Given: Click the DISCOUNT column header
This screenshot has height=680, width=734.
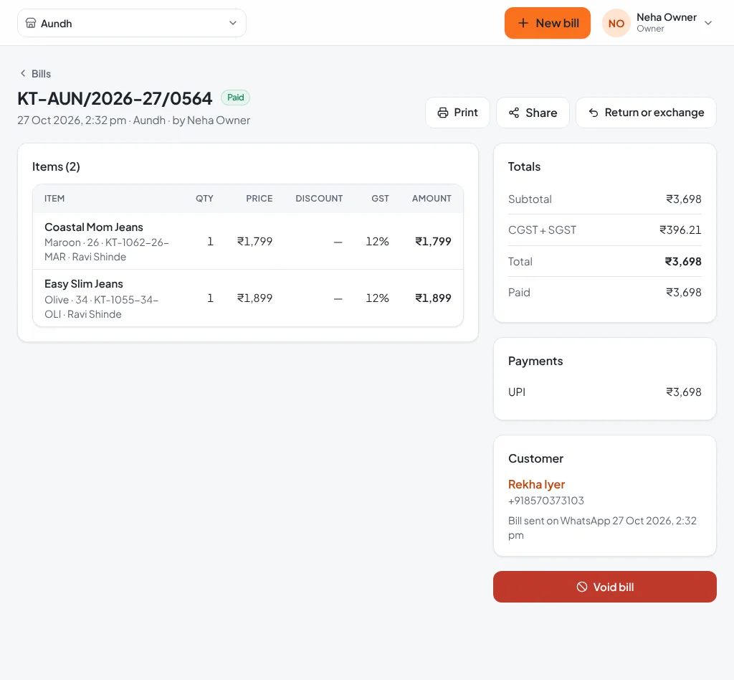Looking at the screenshot, I should (x=319, y=199).
